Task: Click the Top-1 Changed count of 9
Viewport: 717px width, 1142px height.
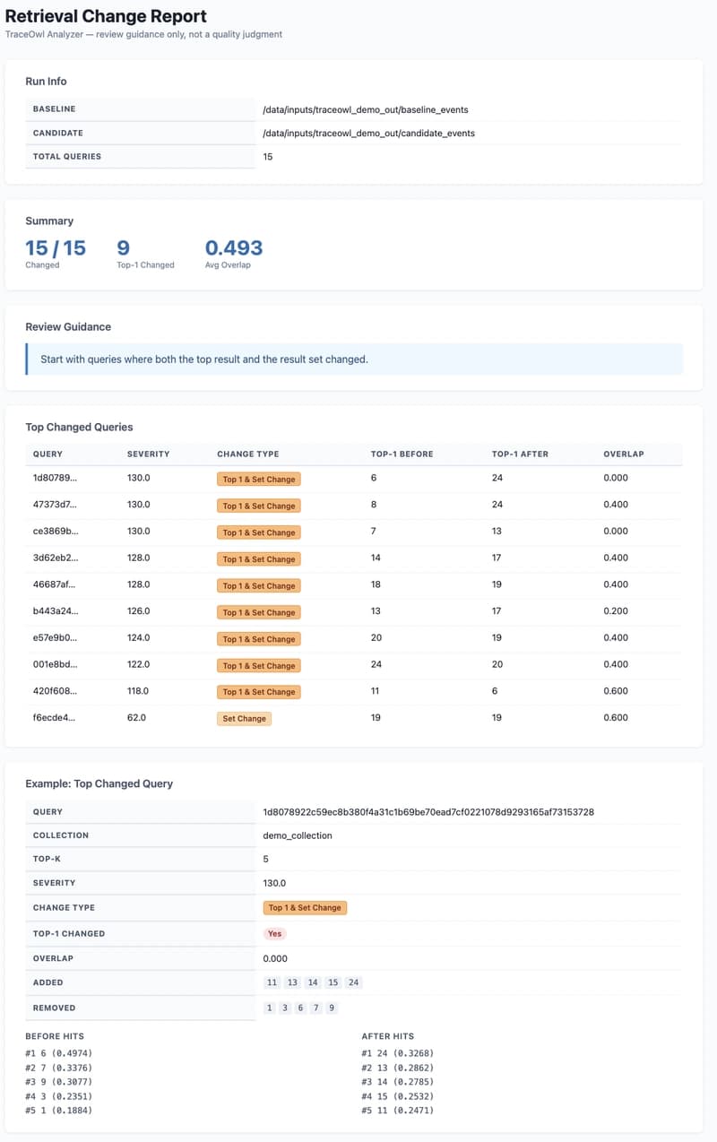Action: tap(124, 248)
